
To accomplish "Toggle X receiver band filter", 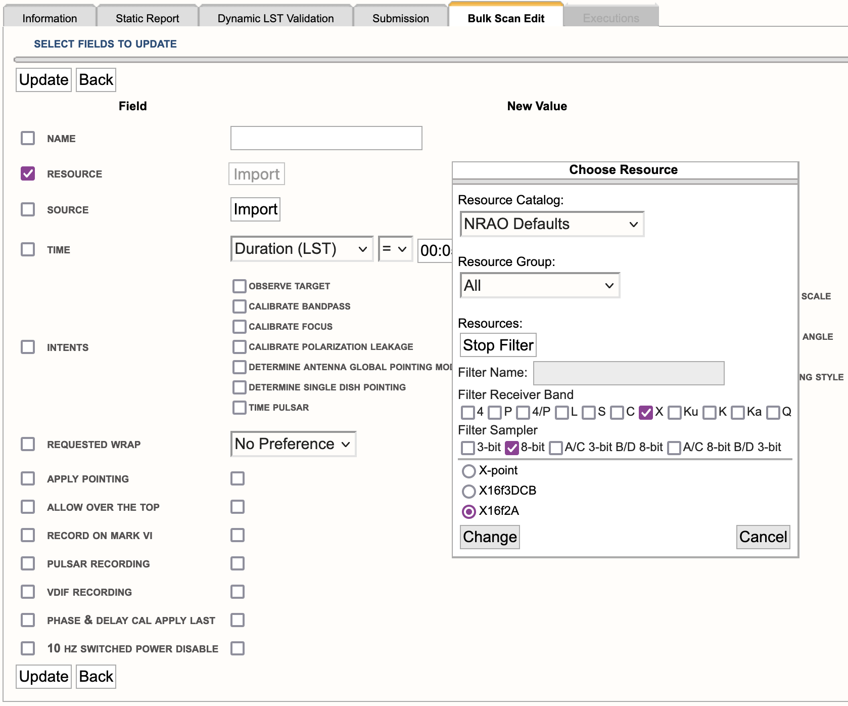I will coord(645,412).
